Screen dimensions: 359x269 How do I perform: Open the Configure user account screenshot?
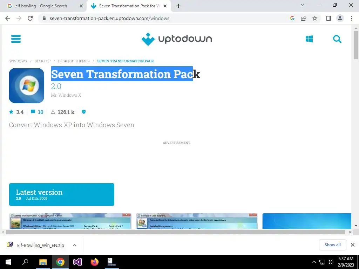point(197,221)
